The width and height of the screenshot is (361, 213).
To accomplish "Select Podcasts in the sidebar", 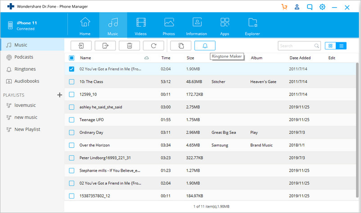I will [x=32, y=57].
